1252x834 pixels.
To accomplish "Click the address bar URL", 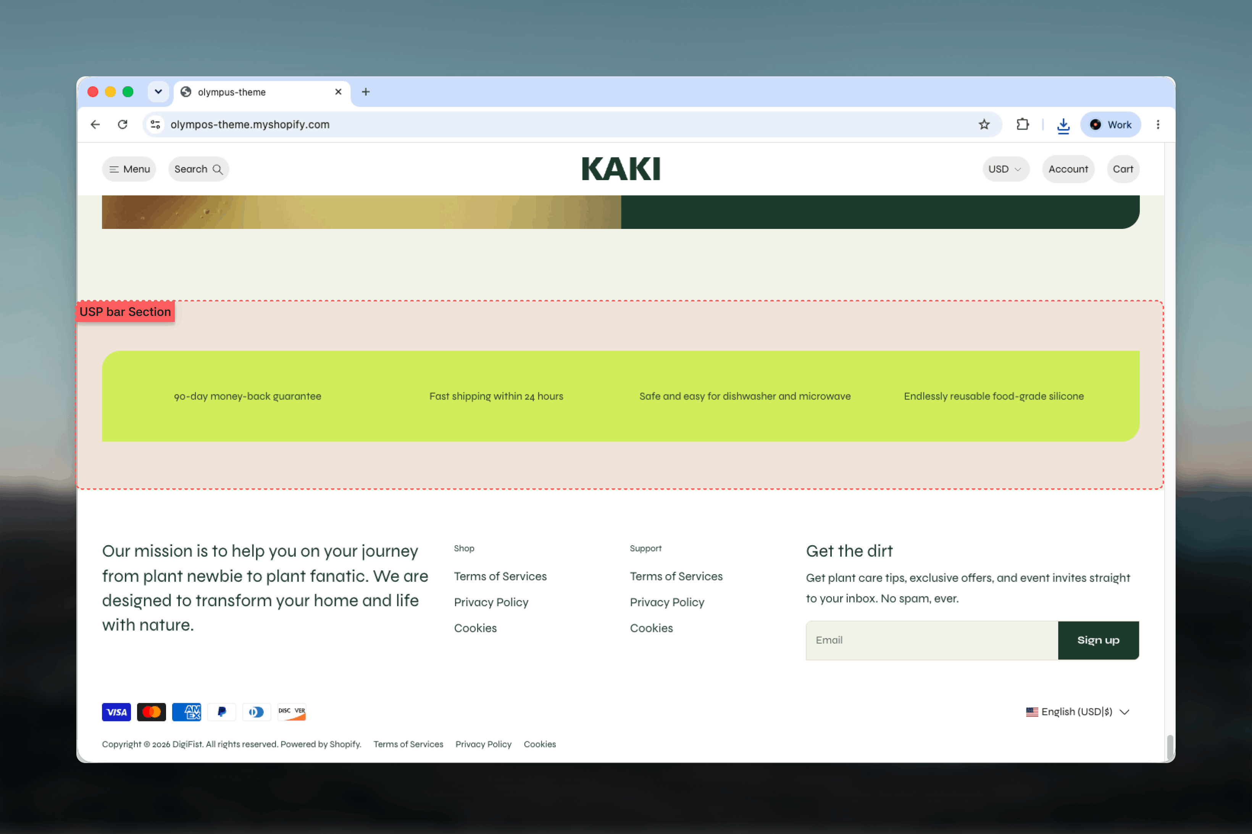I will pyautogui.click(x=250, y=124).
